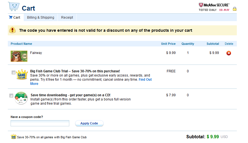Go to the Receipt tab
The width and height of the screenshot is (248, 143).
pyautogui.click(x=67, y=18)
